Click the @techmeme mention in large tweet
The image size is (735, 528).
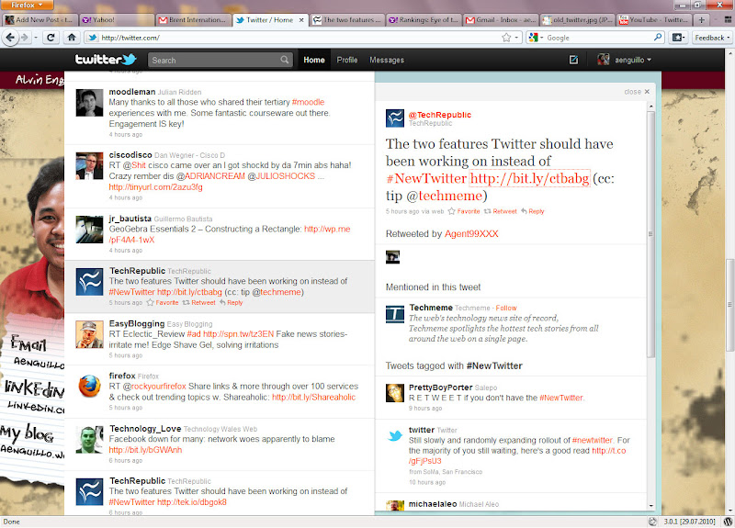[x=445, y=196]
